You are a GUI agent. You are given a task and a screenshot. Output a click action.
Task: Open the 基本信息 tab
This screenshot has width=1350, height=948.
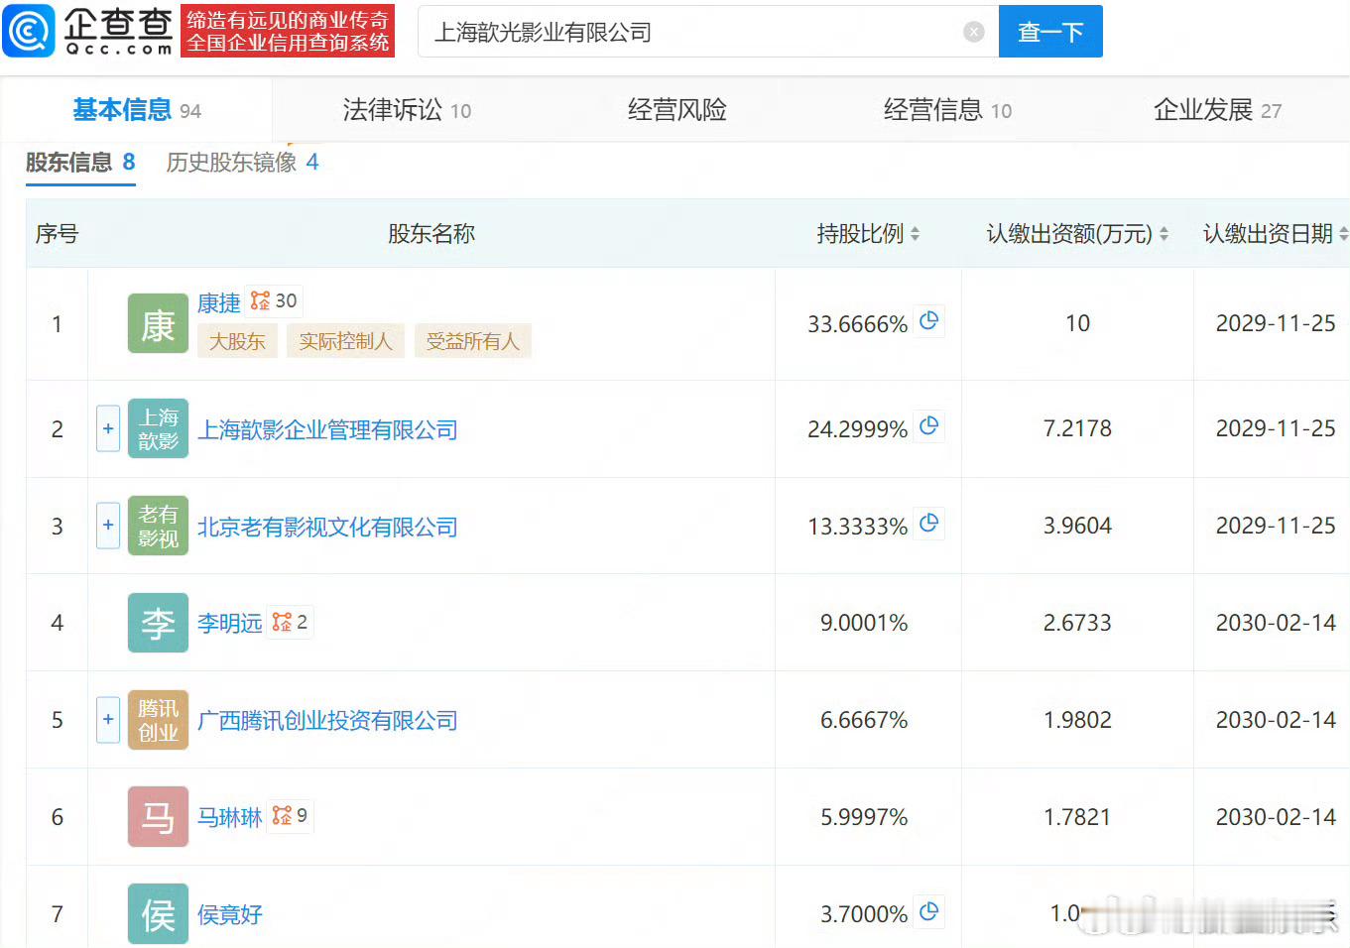[x=137, y=110]
